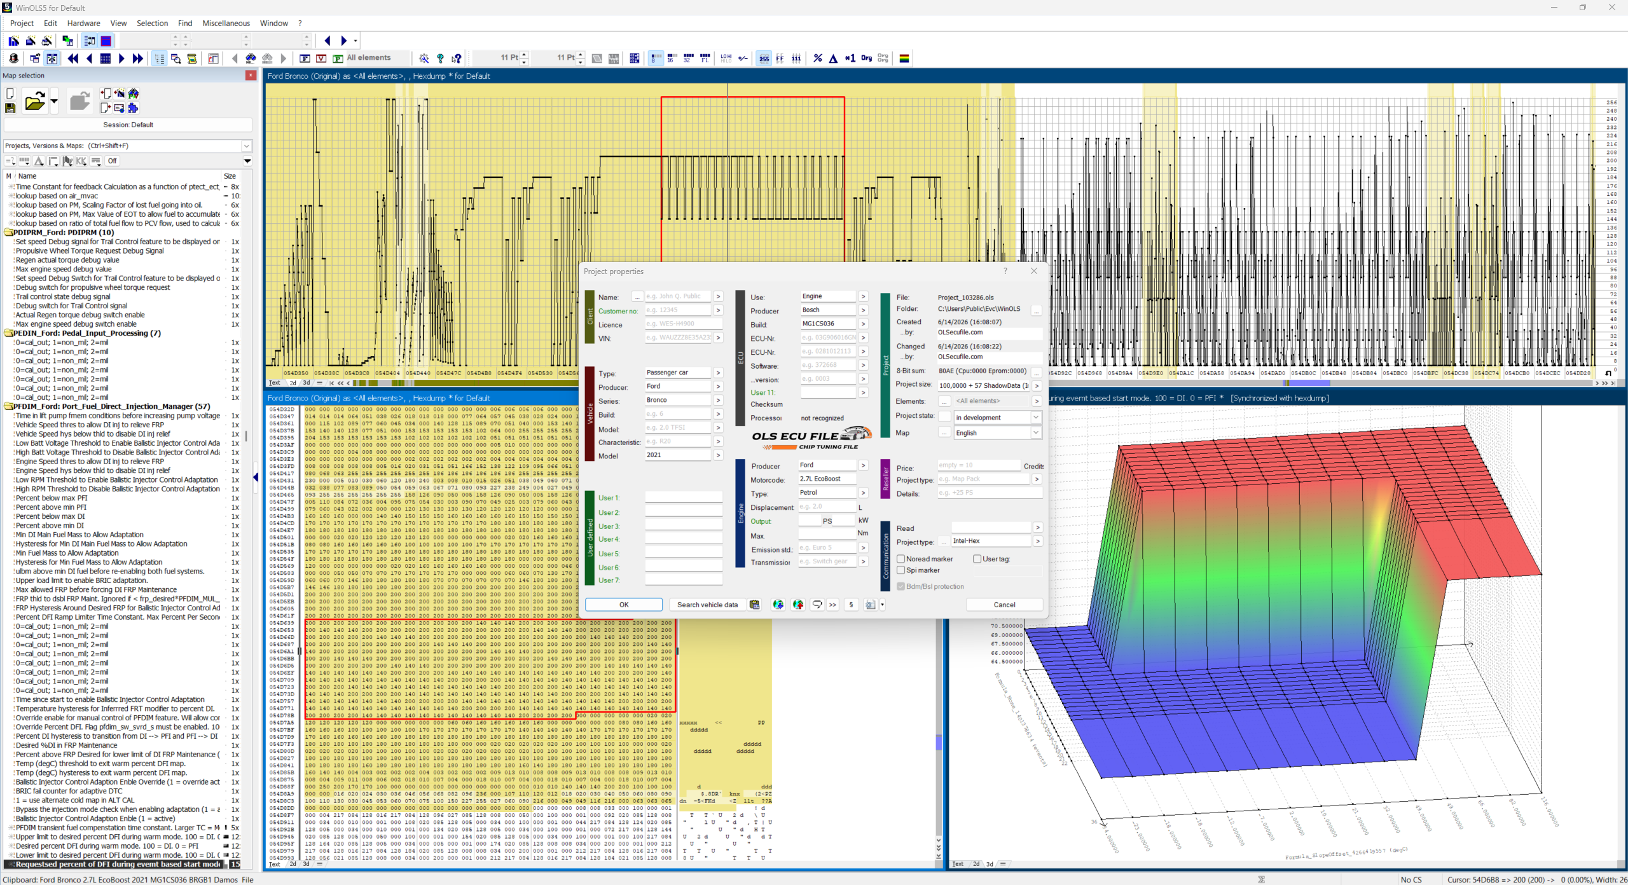Click the globe upload icon in dialog
The image size is (1628, 885).
pos(797,605)
